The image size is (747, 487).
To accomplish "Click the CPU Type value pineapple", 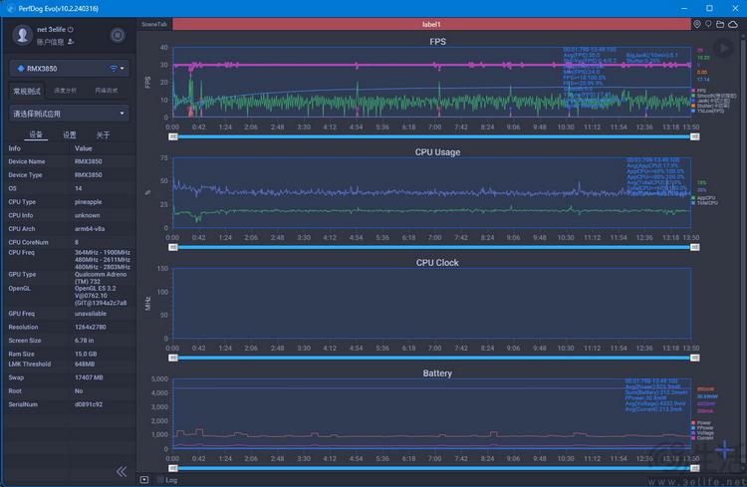I will pos(88,202).
